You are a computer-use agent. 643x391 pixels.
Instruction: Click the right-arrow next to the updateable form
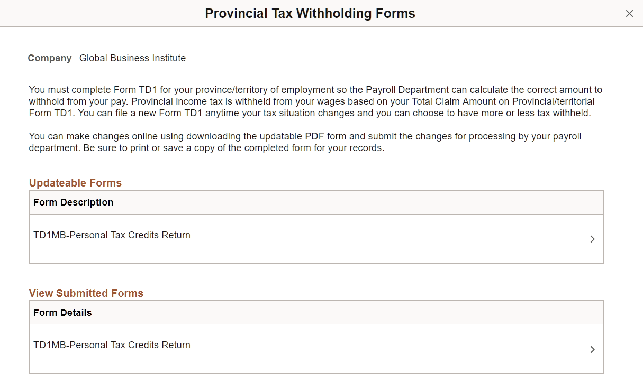click(592, 239)
